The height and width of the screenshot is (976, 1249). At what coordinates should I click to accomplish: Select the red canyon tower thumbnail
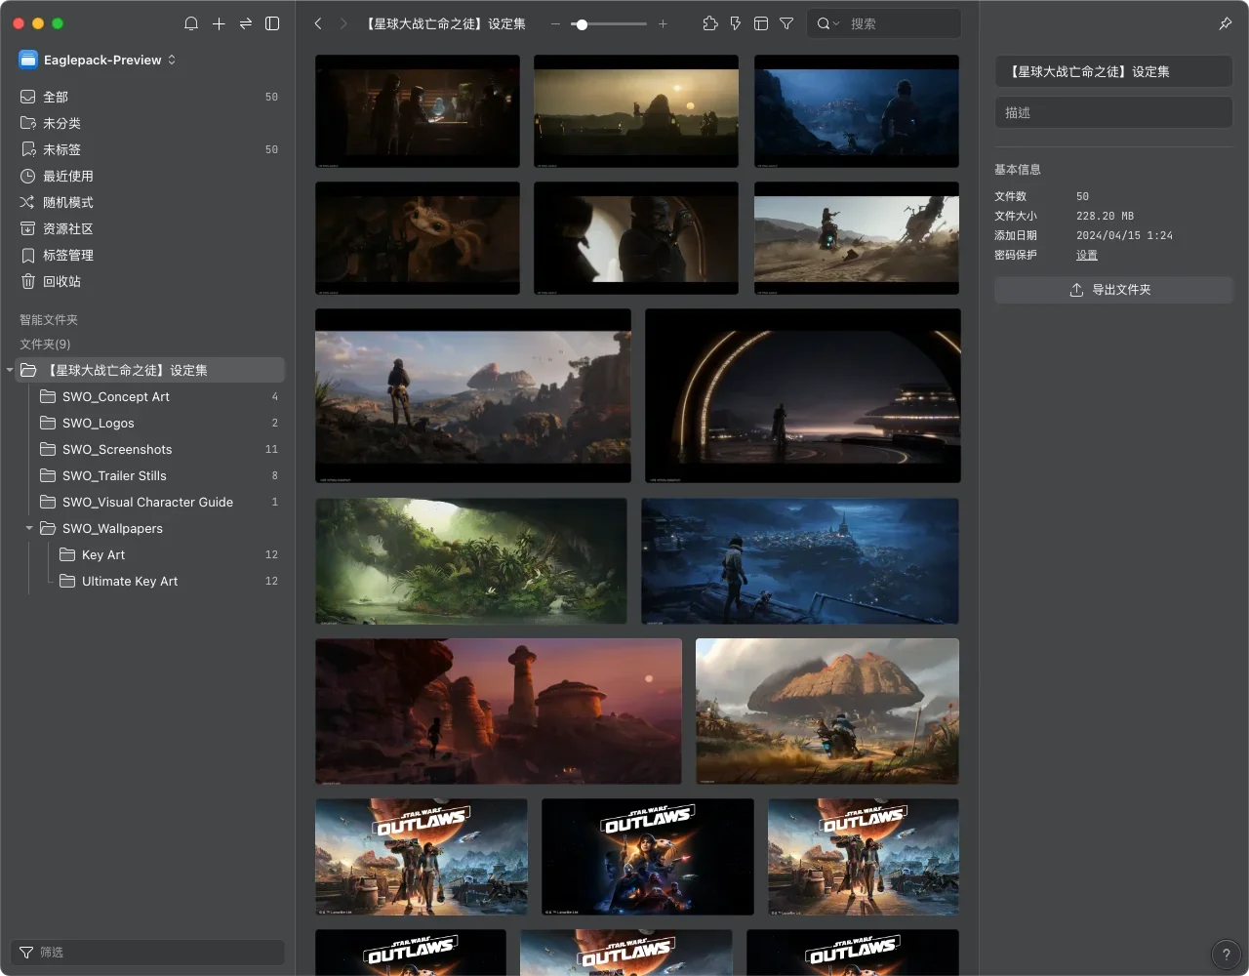click(499, 712)
